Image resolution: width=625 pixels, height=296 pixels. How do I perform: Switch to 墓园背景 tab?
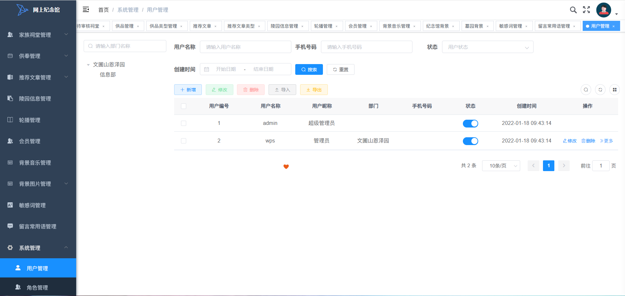[478, 26]
